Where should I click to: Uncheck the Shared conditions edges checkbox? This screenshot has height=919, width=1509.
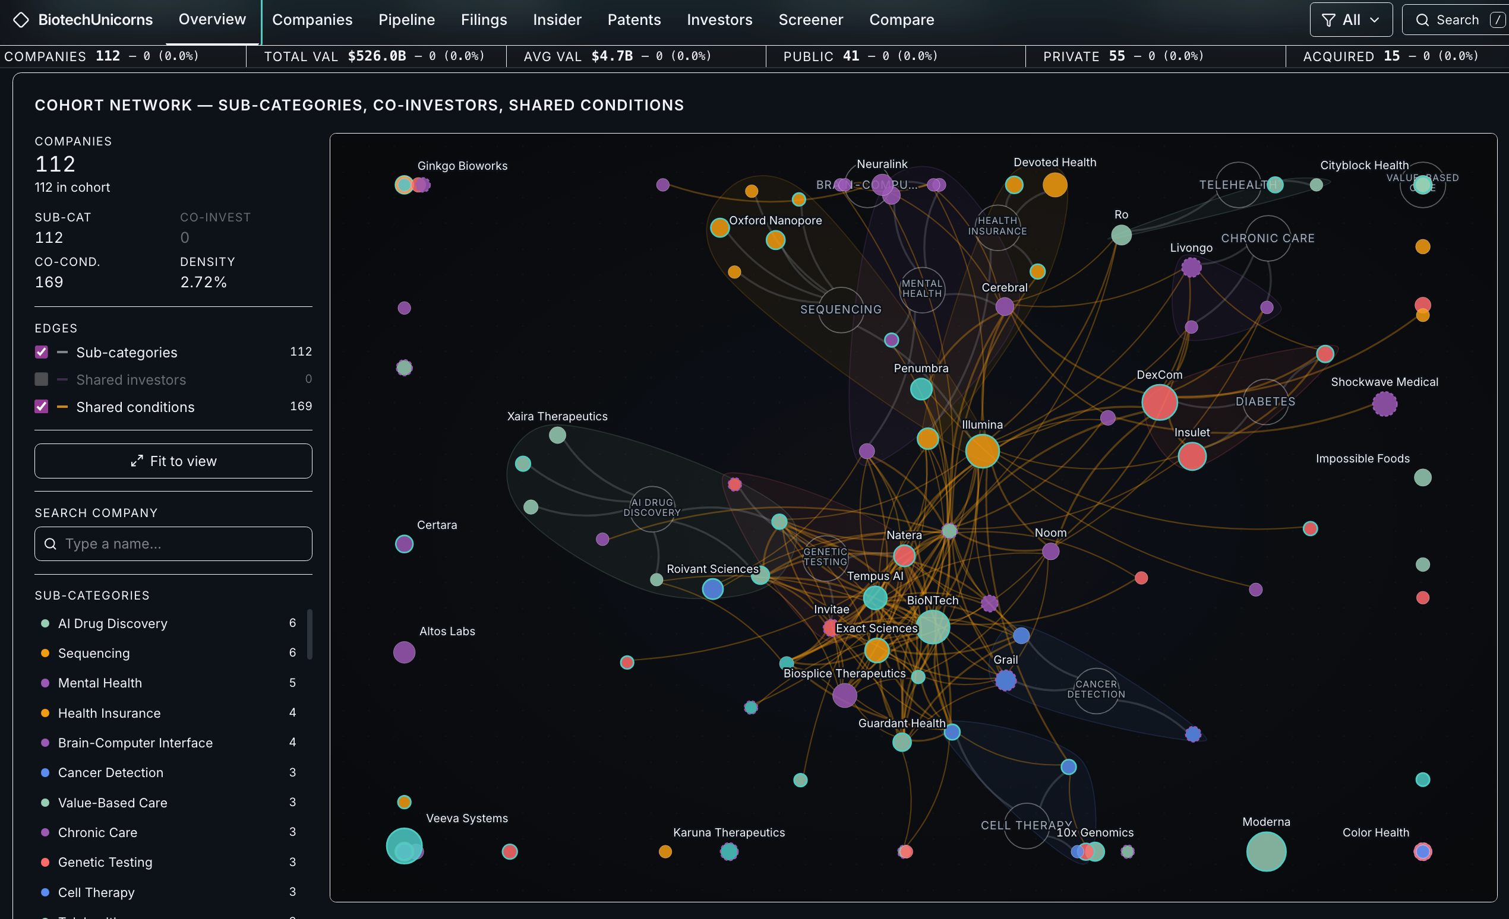[x=41, y=407]
